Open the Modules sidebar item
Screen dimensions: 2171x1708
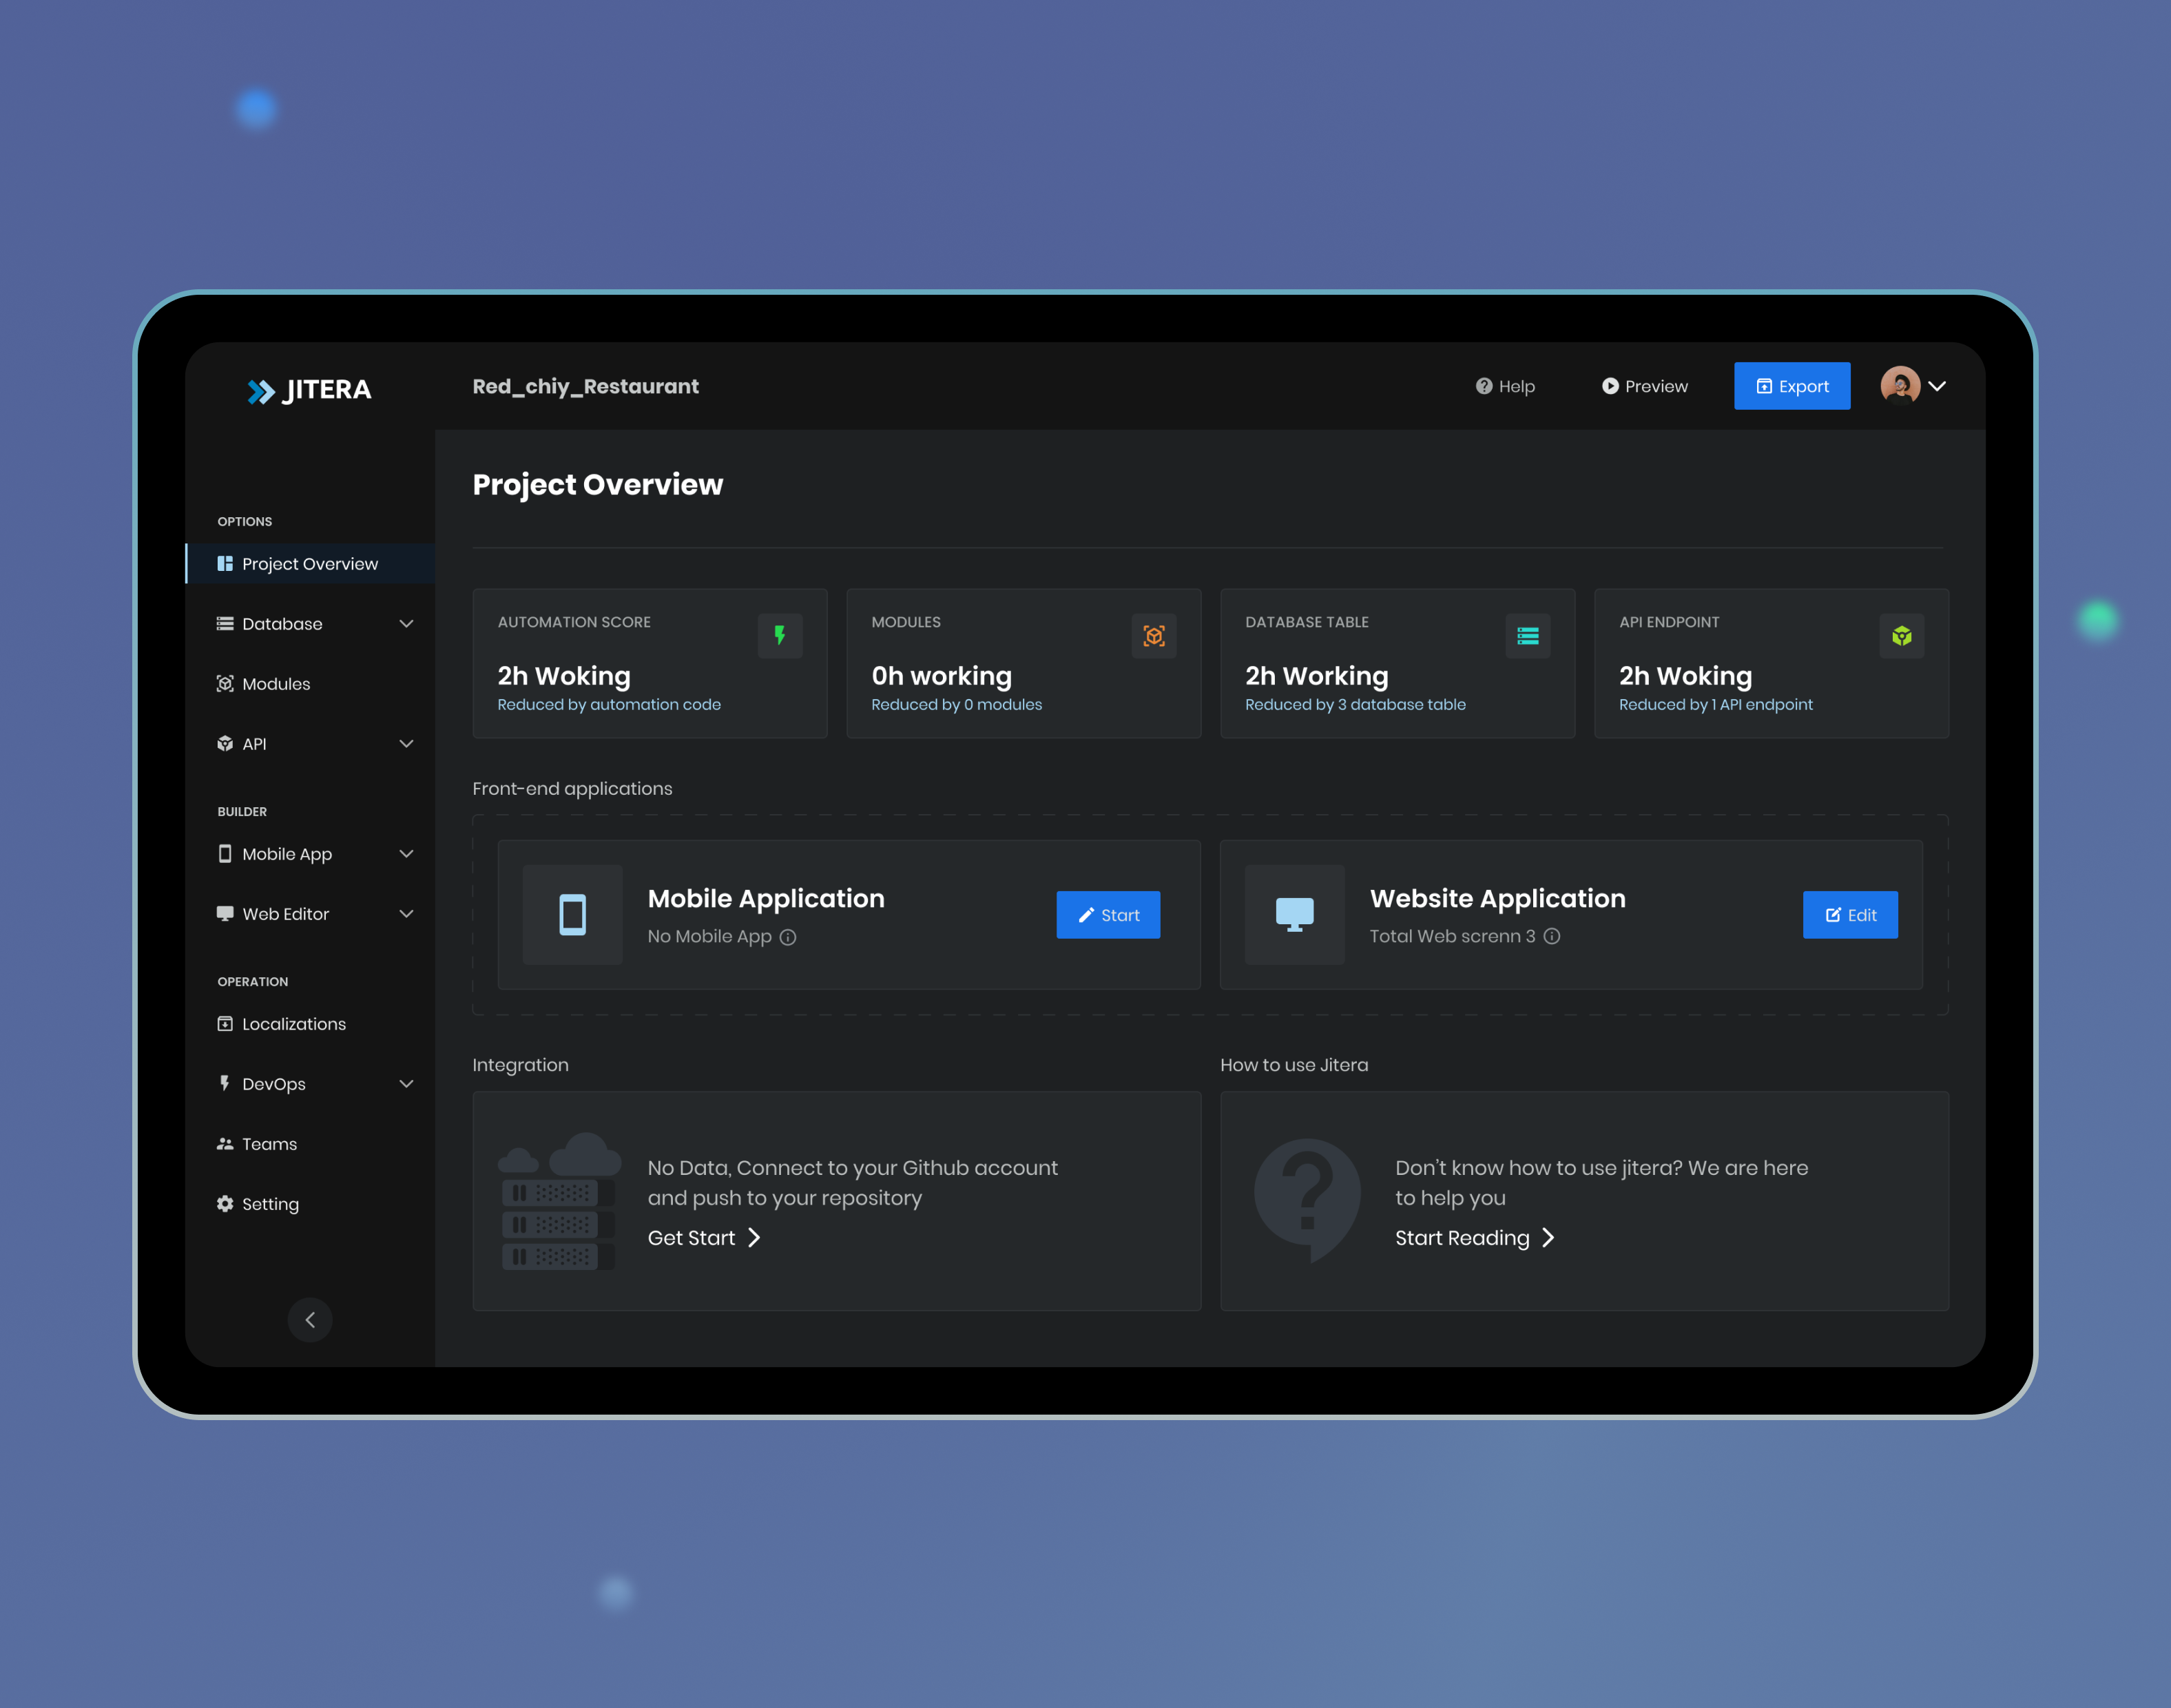click(310, 684)
